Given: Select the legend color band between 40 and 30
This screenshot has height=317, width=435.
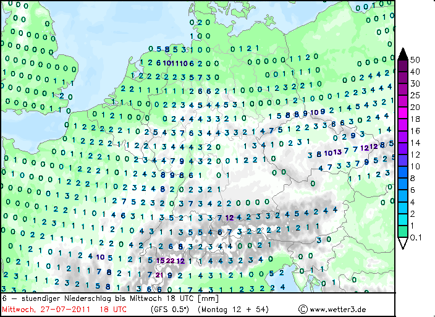Looking at the screenshot, I should 403,78.
